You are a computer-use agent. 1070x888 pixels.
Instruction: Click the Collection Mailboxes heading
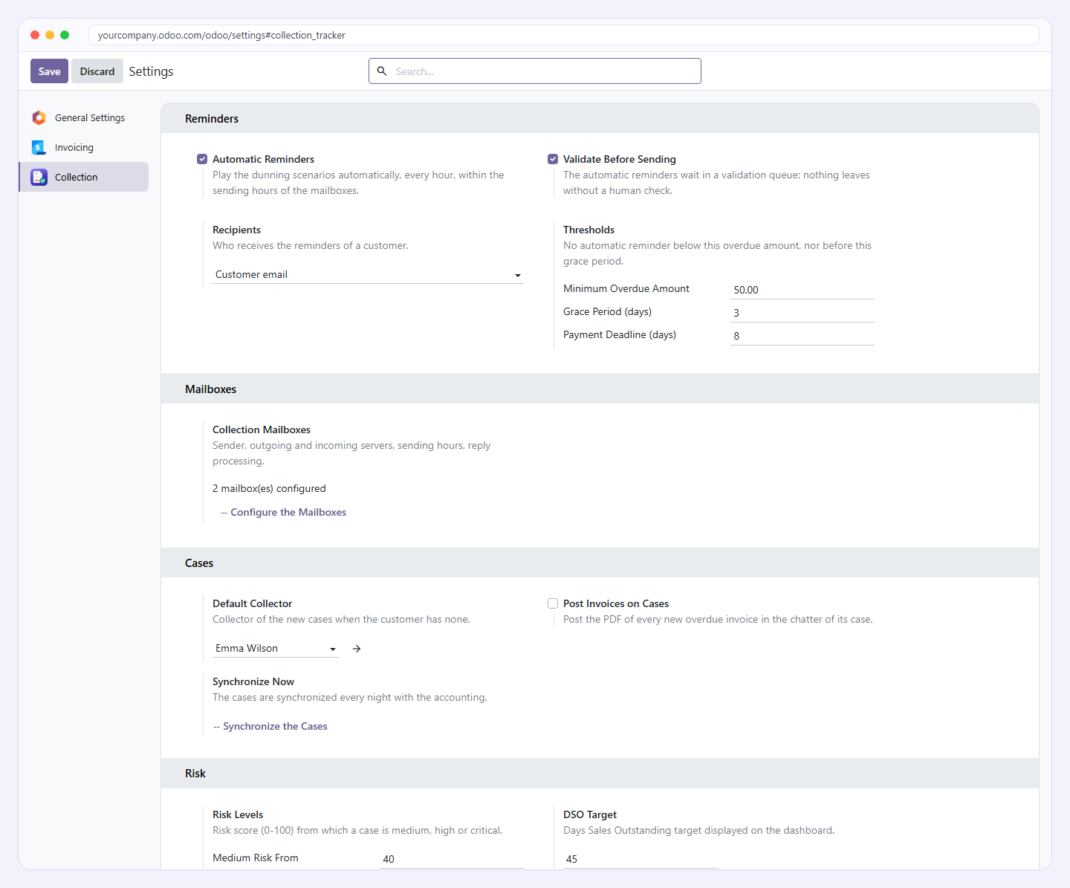[x=262, y=430]
